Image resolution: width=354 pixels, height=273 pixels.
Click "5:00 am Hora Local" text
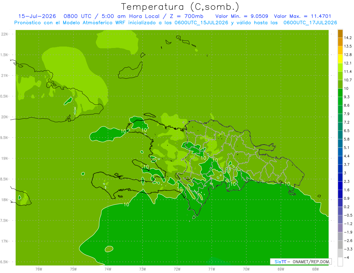pyautogui.click(x=130, y=16)
